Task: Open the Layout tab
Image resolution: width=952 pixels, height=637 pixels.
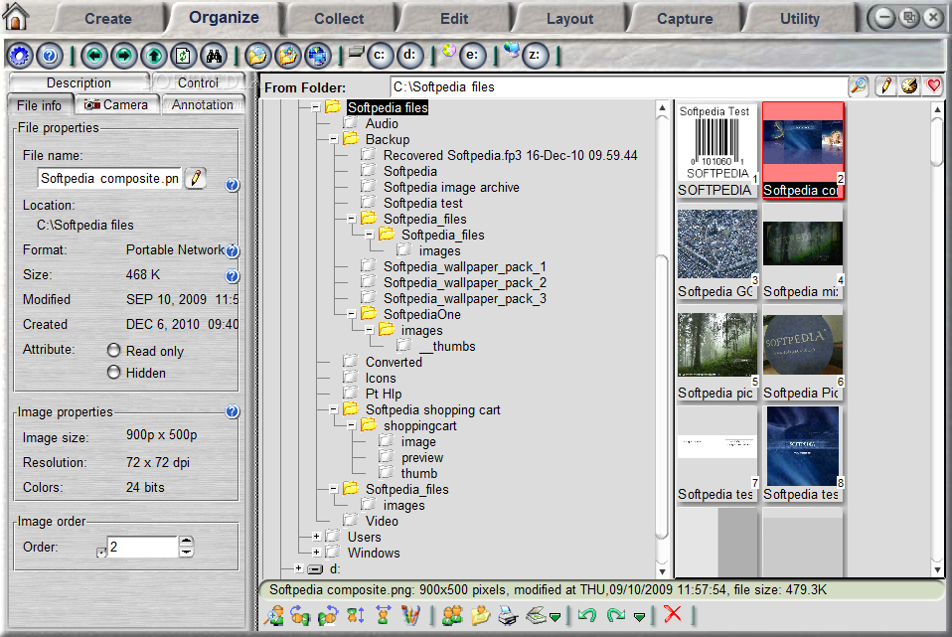Action: (569, 18)
